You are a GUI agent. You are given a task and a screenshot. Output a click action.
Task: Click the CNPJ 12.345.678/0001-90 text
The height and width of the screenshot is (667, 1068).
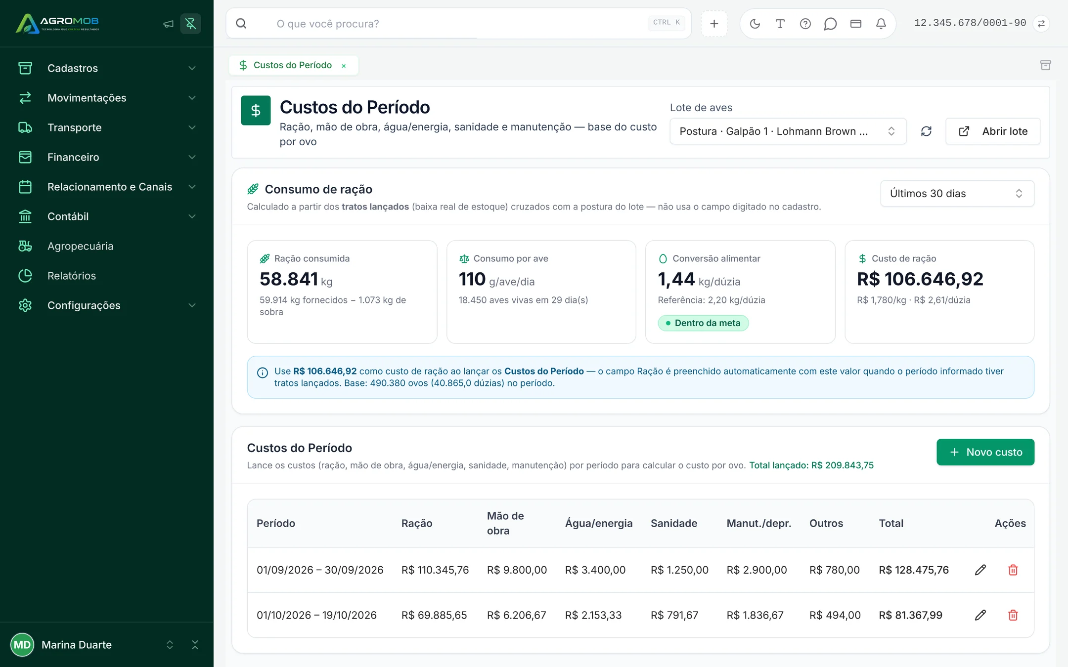click(970, 23)
